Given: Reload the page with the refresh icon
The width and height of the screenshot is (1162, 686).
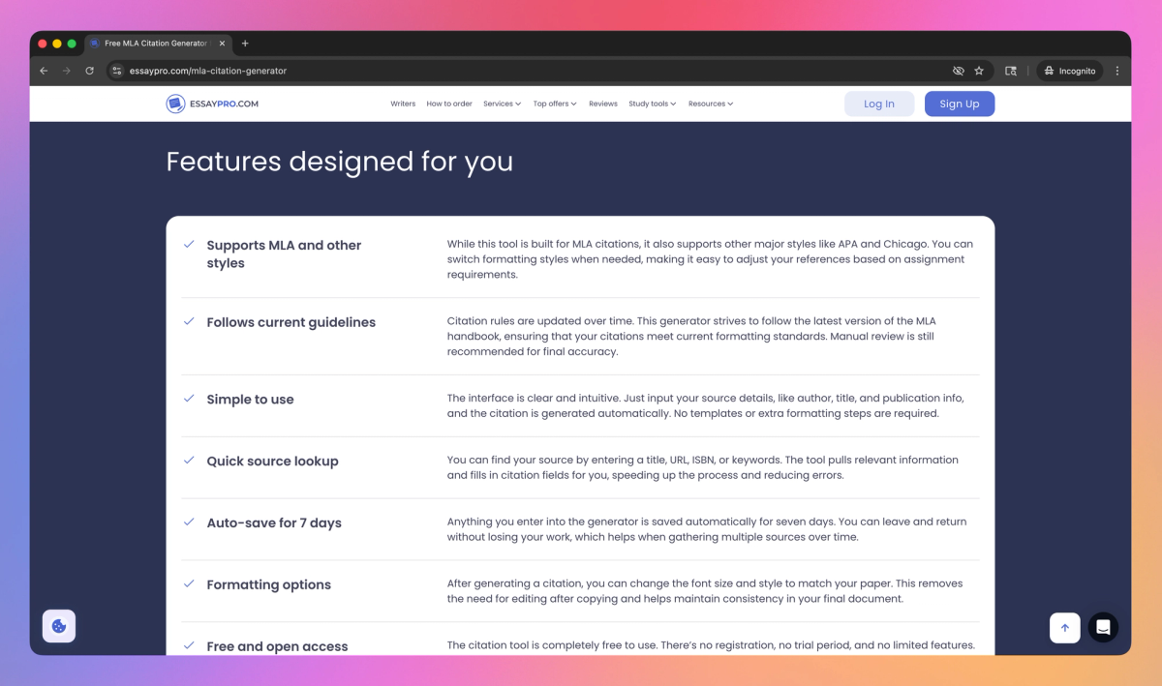Looking at the screenshot, I should [89, 70].
